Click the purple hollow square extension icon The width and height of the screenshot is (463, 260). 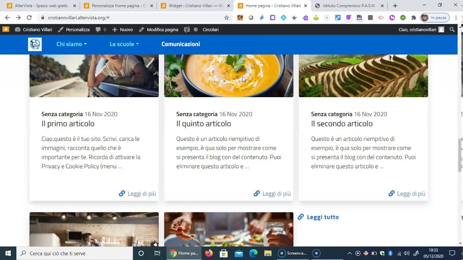tap(273, 18)
